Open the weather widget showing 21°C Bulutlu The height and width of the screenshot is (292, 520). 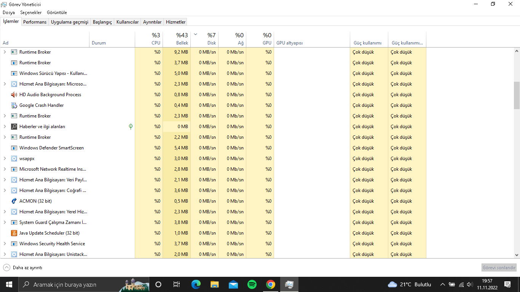(x=409, y=284)
